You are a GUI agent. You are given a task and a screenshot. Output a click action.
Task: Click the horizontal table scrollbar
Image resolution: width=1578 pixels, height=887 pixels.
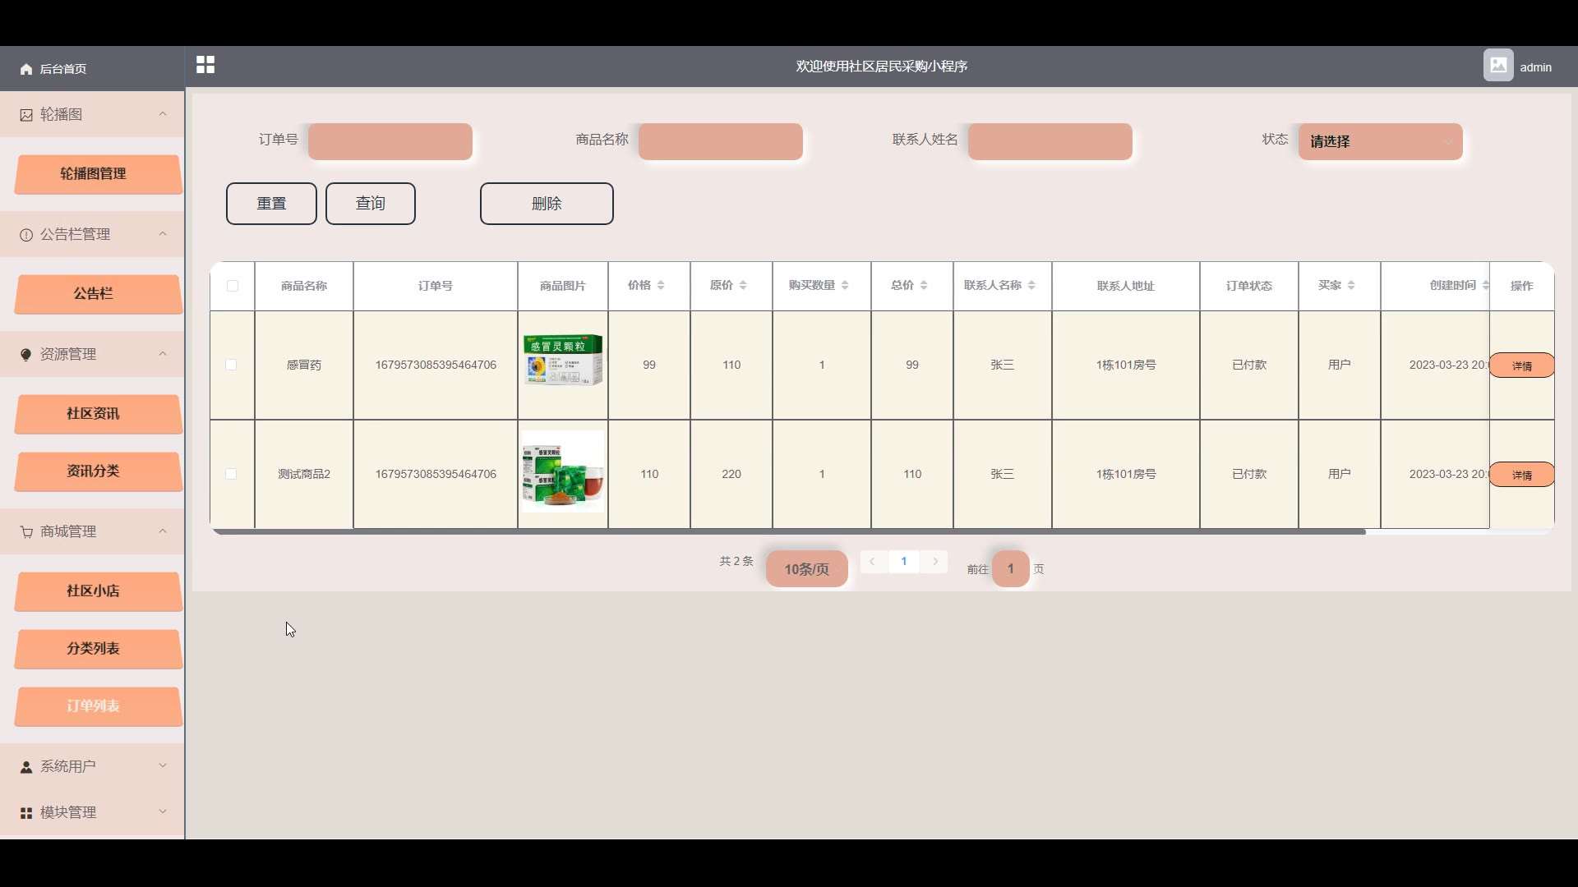click(x=789, y=532)
